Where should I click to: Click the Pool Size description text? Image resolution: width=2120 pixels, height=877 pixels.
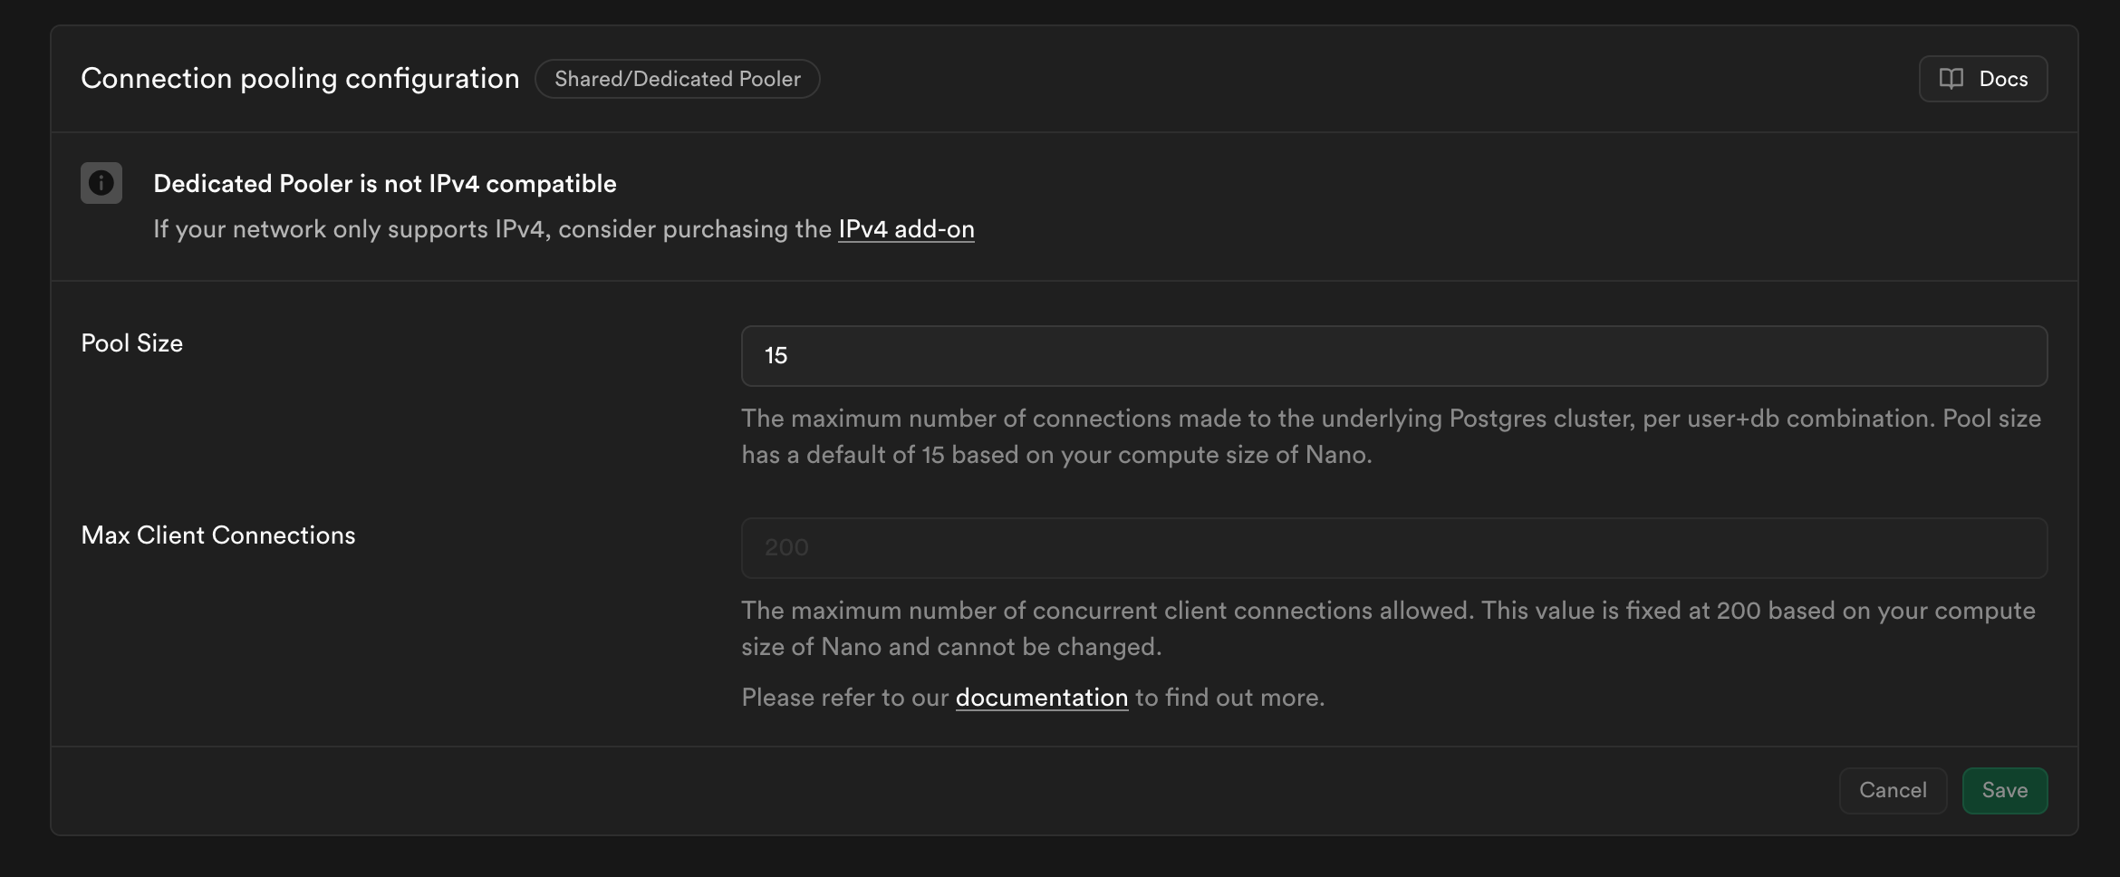coord(1391,437)
